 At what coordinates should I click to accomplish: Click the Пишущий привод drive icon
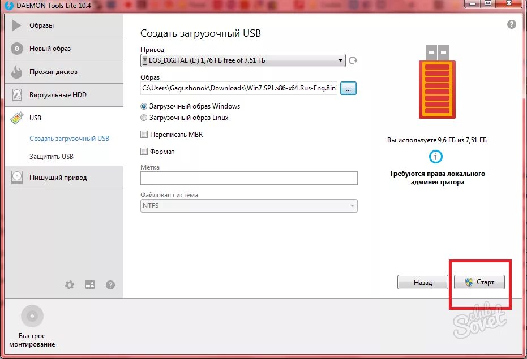pyautogui.click(x=17, y=178)
